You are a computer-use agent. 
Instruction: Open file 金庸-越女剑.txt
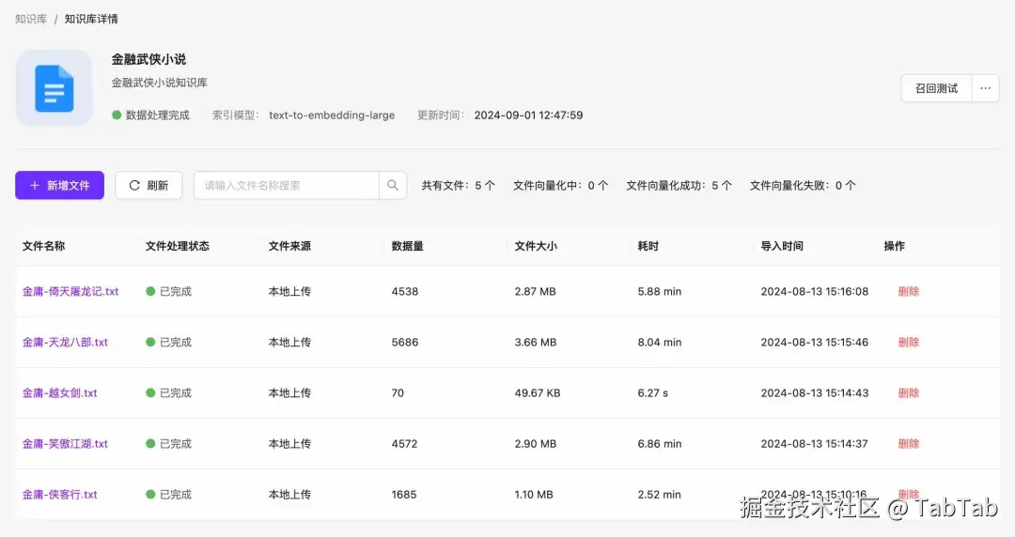click(x=59, y=393)
